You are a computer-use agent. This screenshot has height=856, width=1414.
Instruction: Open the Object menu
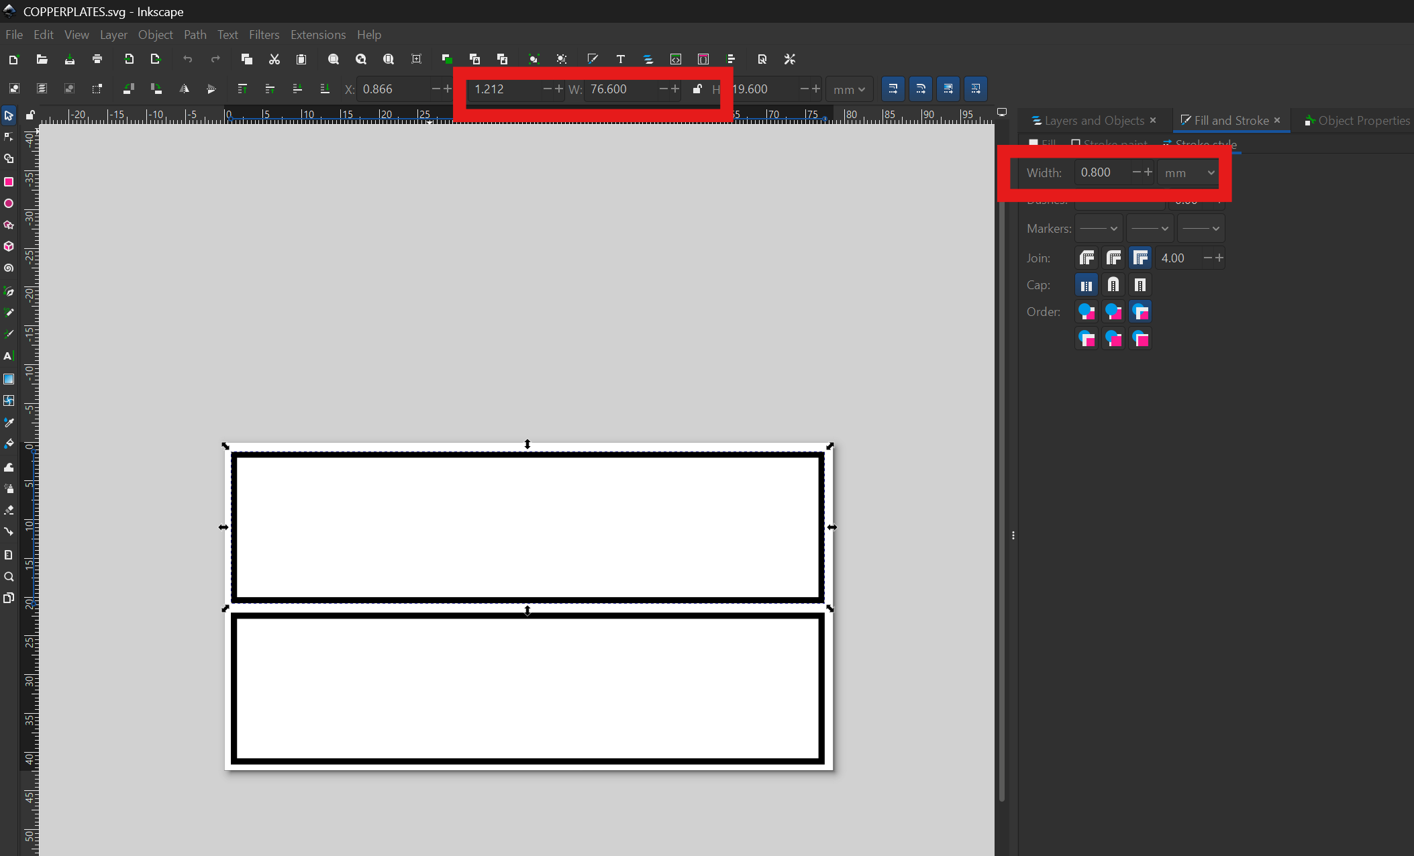[x=155, y=34]
